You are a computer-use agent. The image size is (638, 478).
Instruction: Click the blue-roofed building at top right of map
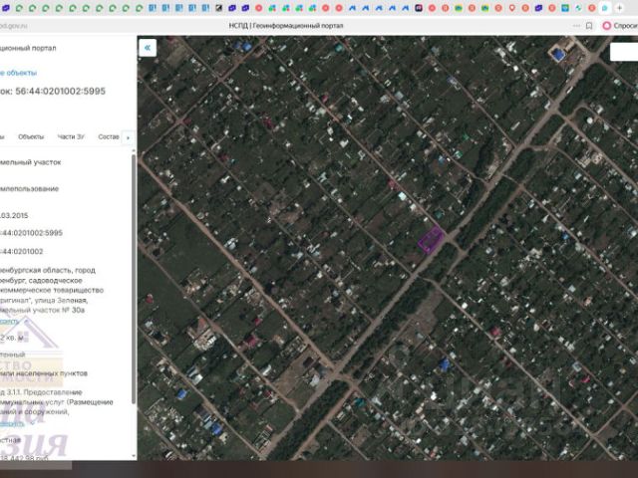pos(559,54)
